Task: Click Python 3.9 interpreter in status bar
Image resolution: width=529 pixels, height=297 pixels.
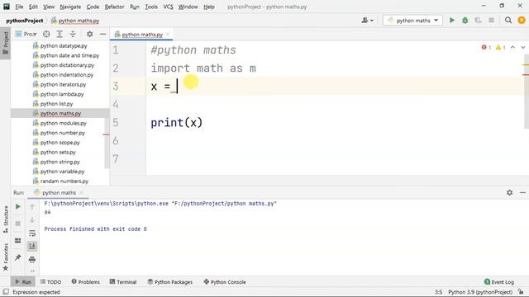Action: coord(480,292)
